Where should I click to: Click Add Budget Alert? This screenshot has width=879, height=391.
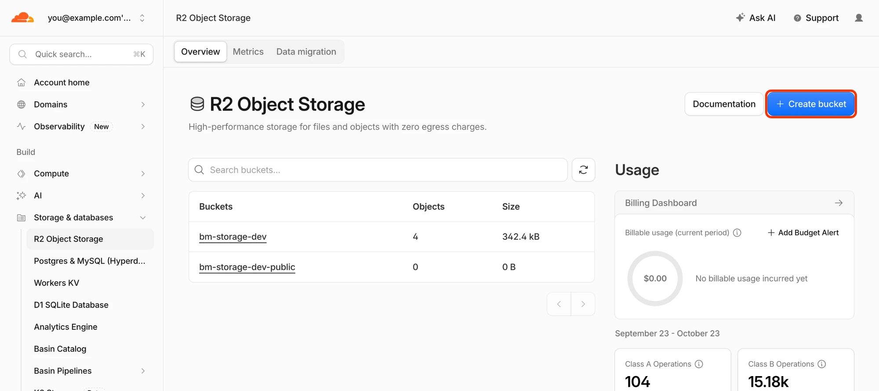803,233
